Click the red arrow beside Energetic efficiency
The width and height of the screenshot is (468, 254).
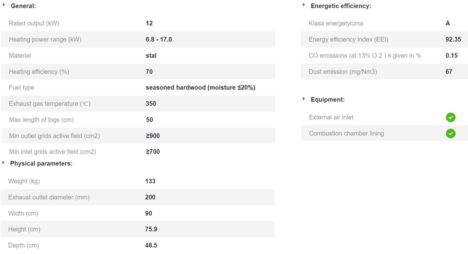(x=304, y=5)
